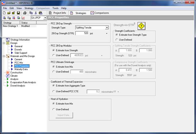
Task: Open Dowels in the tree
Action: click(18, 49)
